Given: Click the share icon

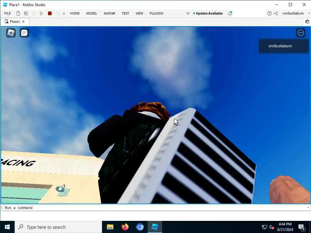Looking at the screenshot, I should 276,13.
